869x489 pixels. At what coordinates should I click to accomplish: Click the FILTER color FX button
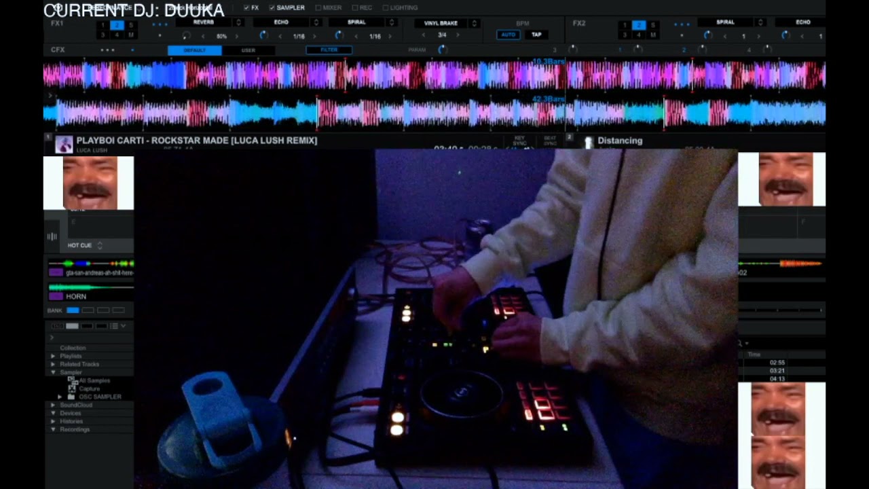point(329,50)
